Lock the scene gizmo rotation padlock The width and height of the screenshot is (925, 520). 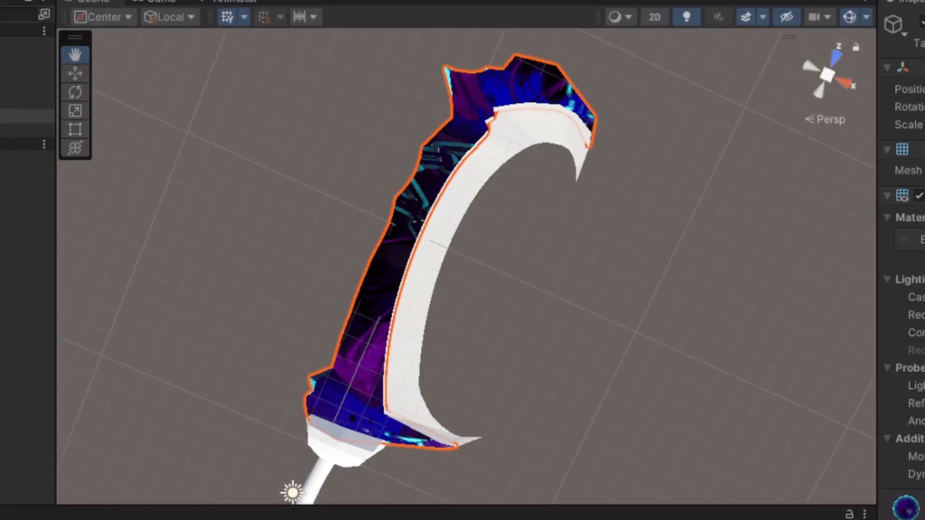click(856, 47)
